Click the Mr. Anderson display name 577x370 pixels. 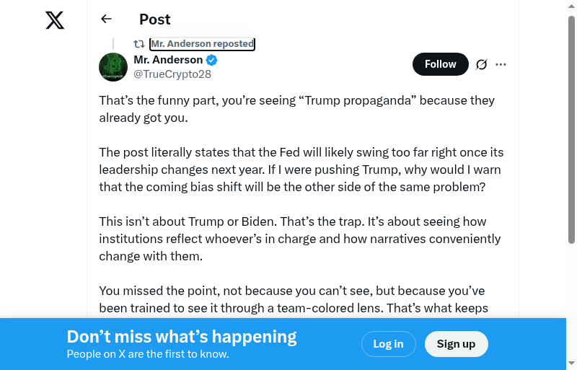(x=168, y=61)
